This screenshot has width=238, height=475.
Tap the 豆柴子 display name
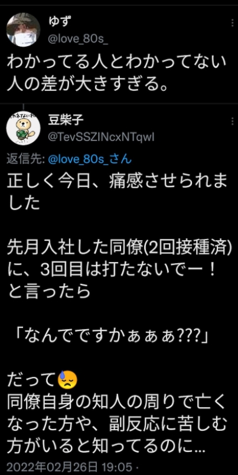(x=66, y=120)
